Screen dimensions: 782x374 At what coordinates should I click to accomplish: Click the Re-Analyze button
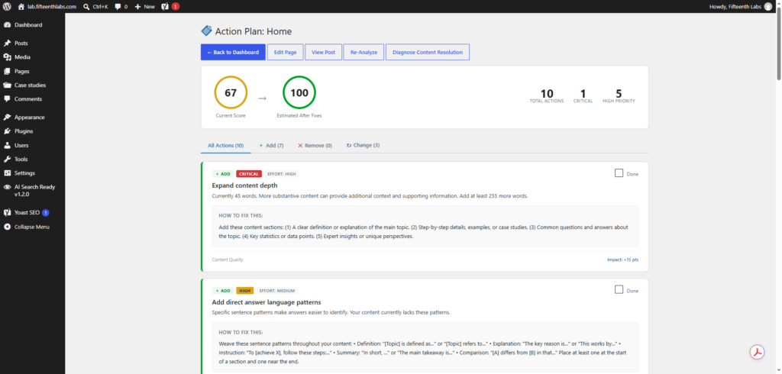tap(364, 52)
